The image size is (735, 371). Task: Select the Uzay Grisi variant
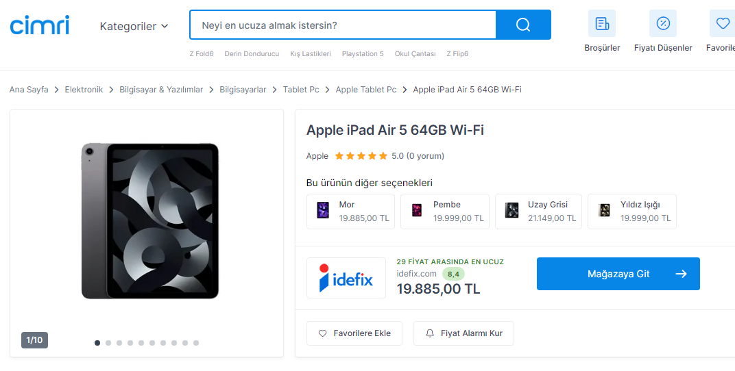coord(538,211)
